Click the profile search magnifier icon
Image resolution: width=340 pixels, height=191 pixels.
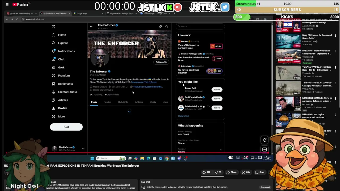[167, 26]
